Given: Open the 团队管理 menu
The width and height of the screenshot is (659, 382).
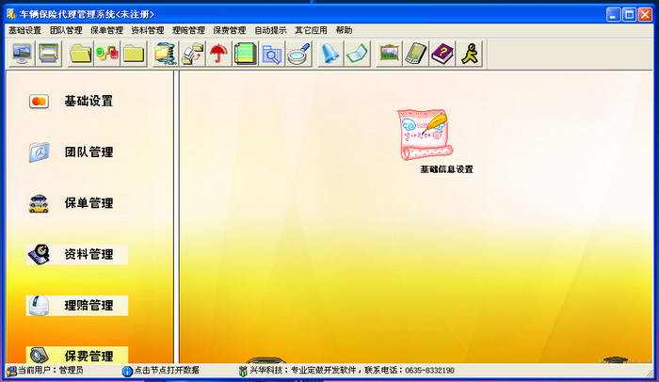Looking at the screenshot, I should coord(66,30).
